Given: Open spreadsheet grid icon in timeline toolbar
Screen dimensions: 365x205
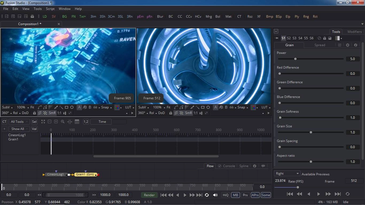Looking at the screenshot, I should [77, 122].
